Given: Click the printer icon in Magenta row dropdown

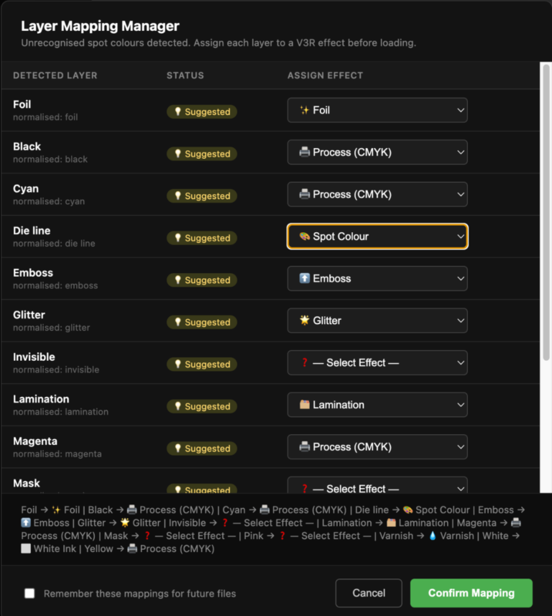Looking at the screenshot, I should coord(305,447).
